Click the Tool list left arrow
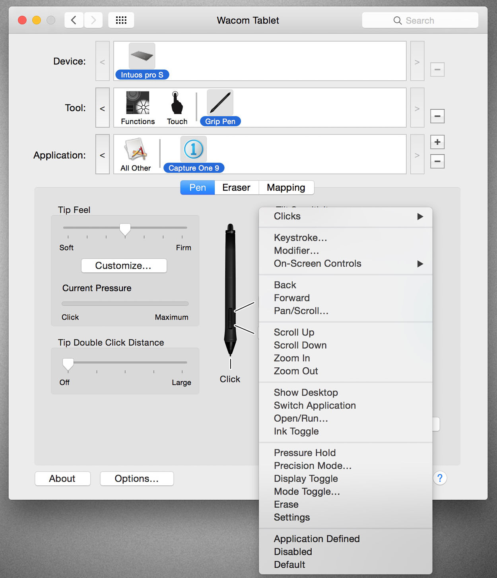 tap(103, 108)
